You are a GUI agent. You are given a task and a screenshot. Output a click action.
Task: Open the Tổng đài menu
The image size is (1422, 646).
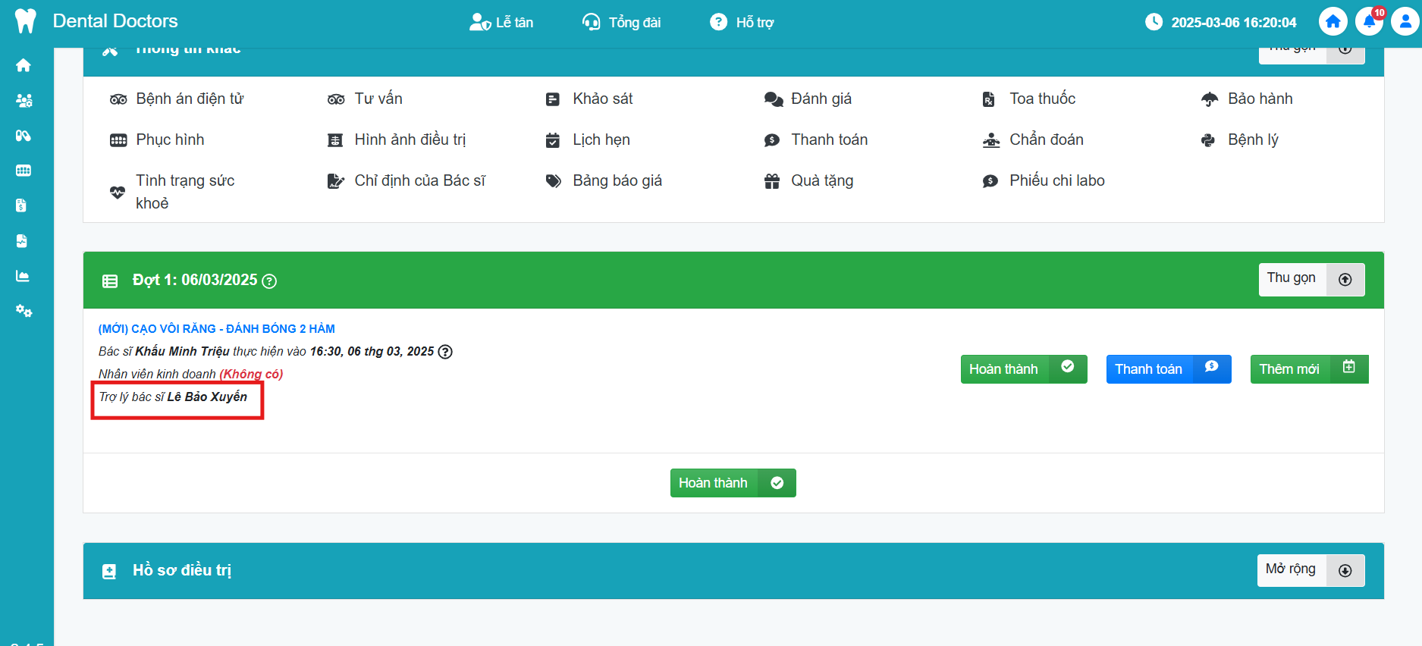621,23
